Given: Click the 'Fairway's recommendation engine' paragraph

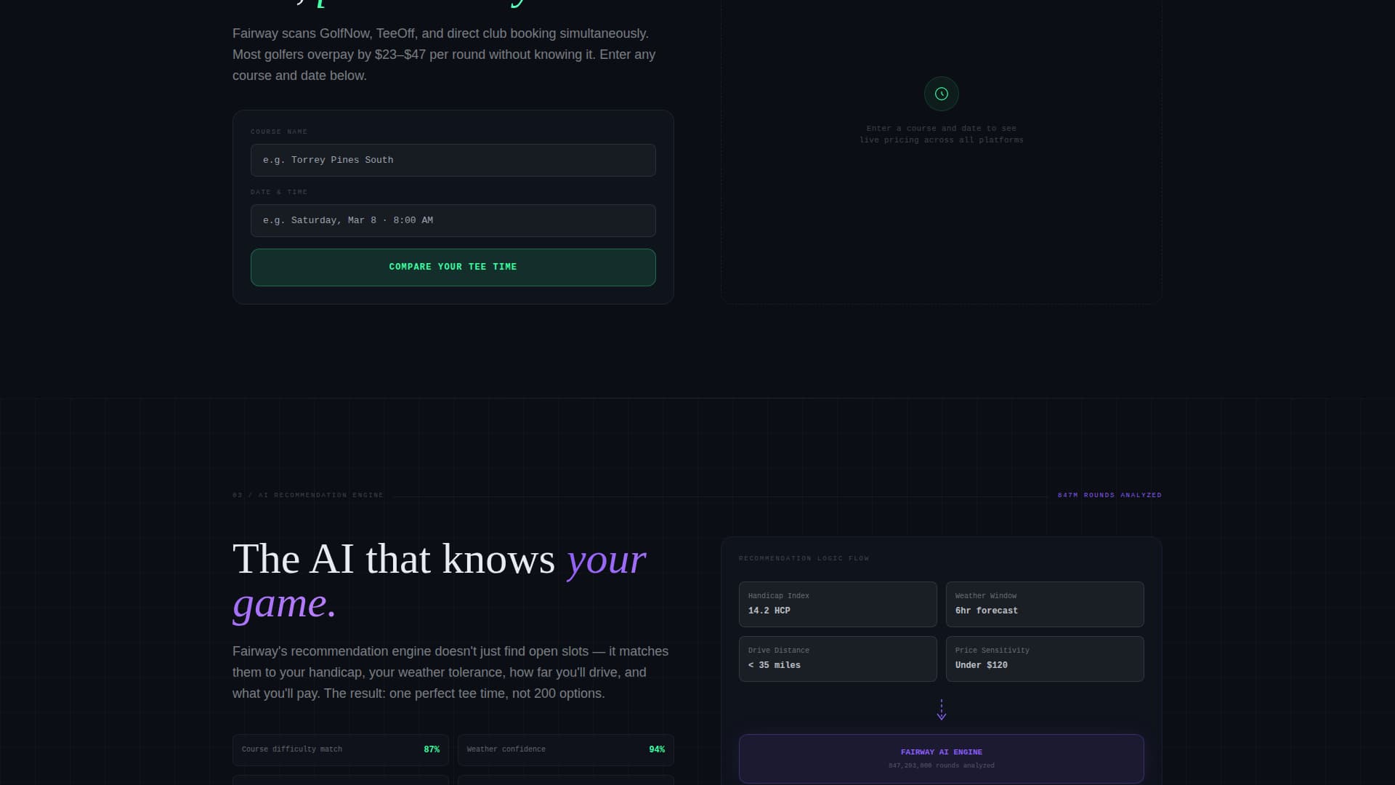Looking at the screenshot, I should coord(450,672).
